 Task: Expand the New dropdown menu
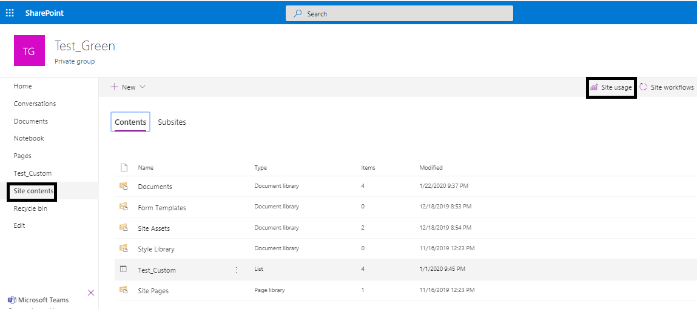tap(129, 87)
